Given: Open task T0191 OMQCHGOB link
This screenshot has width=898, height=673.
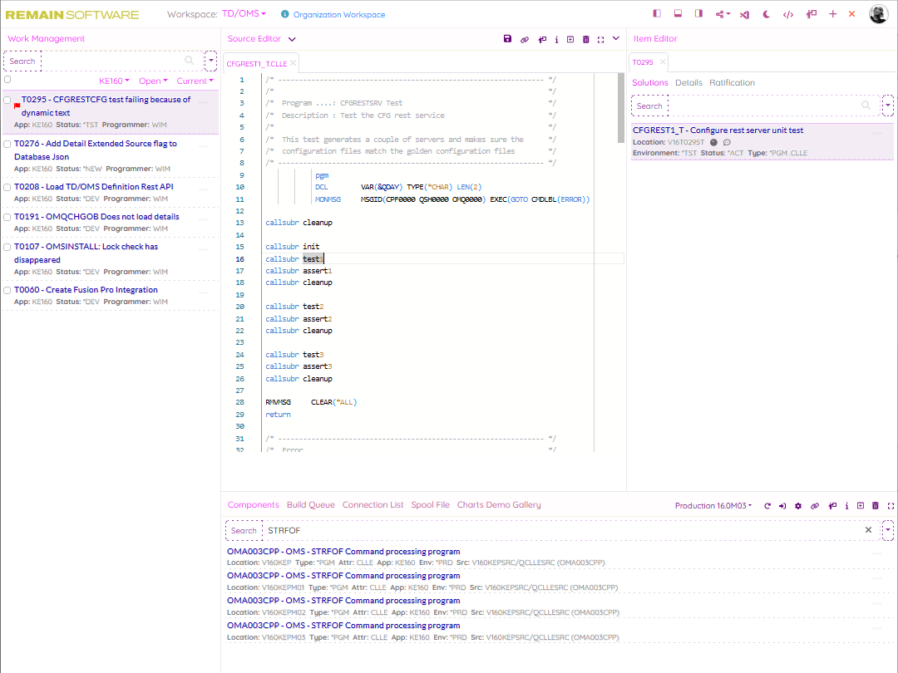Looking at the screenshot, I should (x=96, y=217).
